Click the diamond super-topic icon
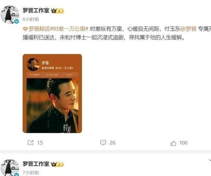211x176 pixels. pyautogui.click(x=25, y=29)
